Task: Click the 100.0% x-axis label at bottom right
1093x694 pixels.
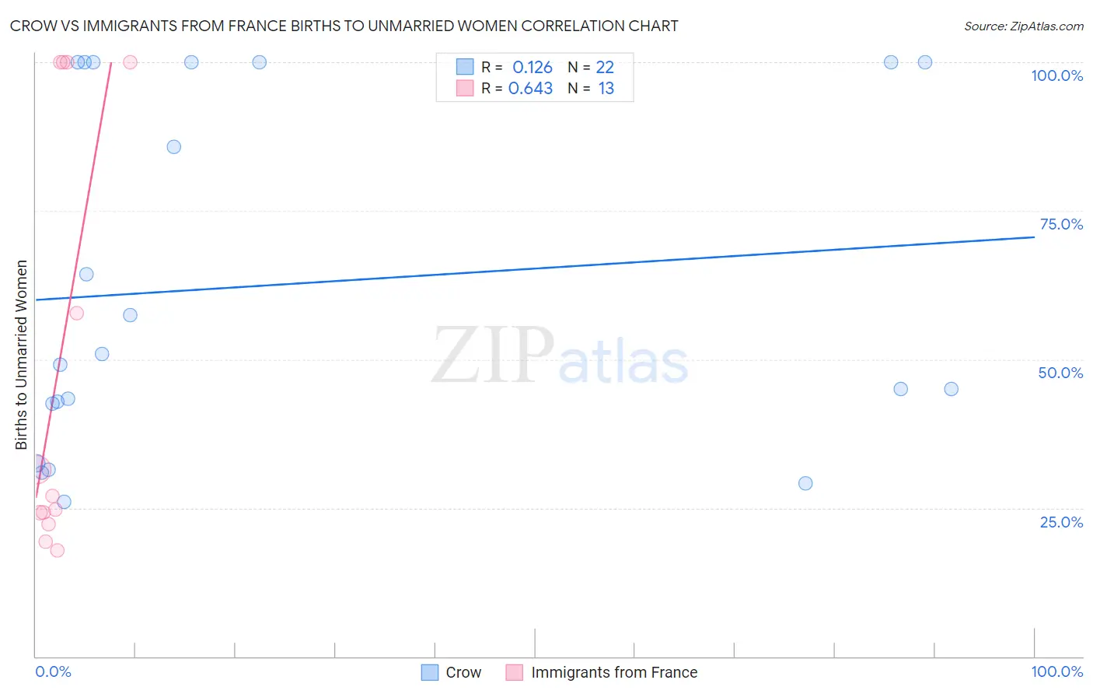Action: tap(1057, 671)
